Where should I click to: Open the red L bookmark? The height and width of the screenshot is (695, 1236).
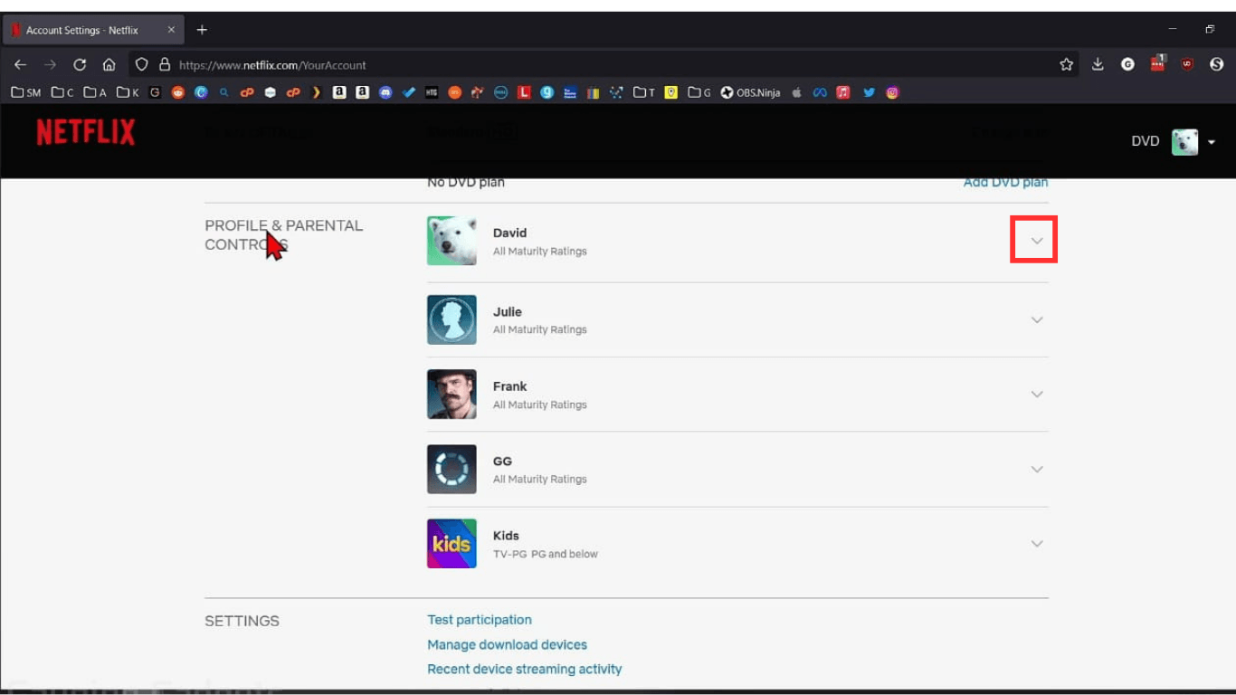point(524,92)
